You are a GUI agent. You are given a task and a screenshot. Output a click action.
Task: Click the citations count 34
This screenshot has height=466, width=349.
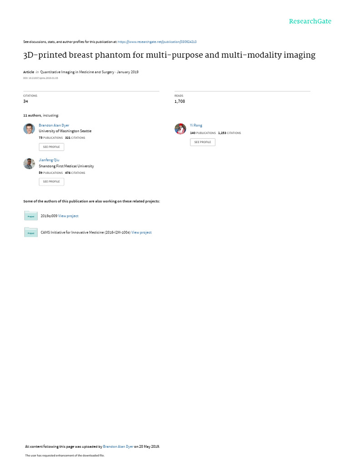(25, 101)
